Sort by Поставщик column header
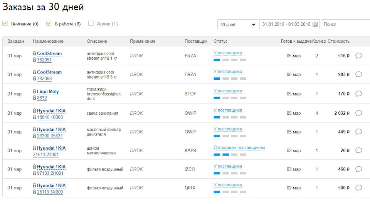Viewport: 370px width, 204px height. tap(196, 41)
